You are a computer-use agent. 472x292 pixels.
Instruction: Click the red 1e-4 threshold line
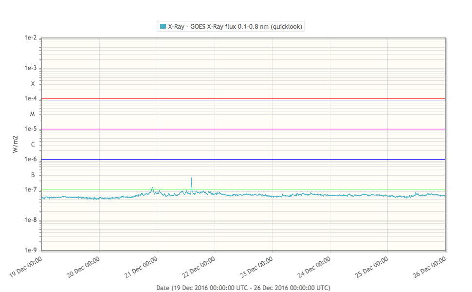click(243, 99)
